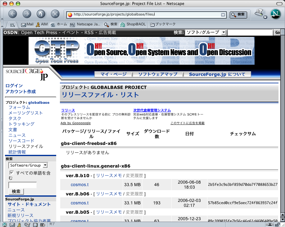Open the リリース ad link
This screenshot has height=227, width=285.
click(x=68, y=110)
